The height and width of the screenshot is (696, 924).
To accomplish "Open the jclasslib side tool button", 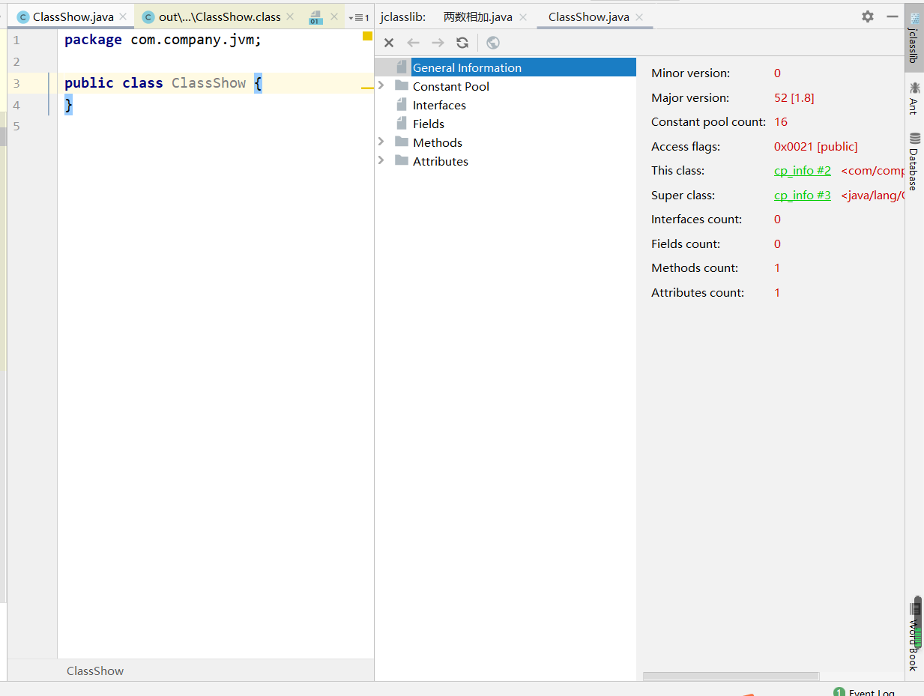I will [x=914, y=37].
